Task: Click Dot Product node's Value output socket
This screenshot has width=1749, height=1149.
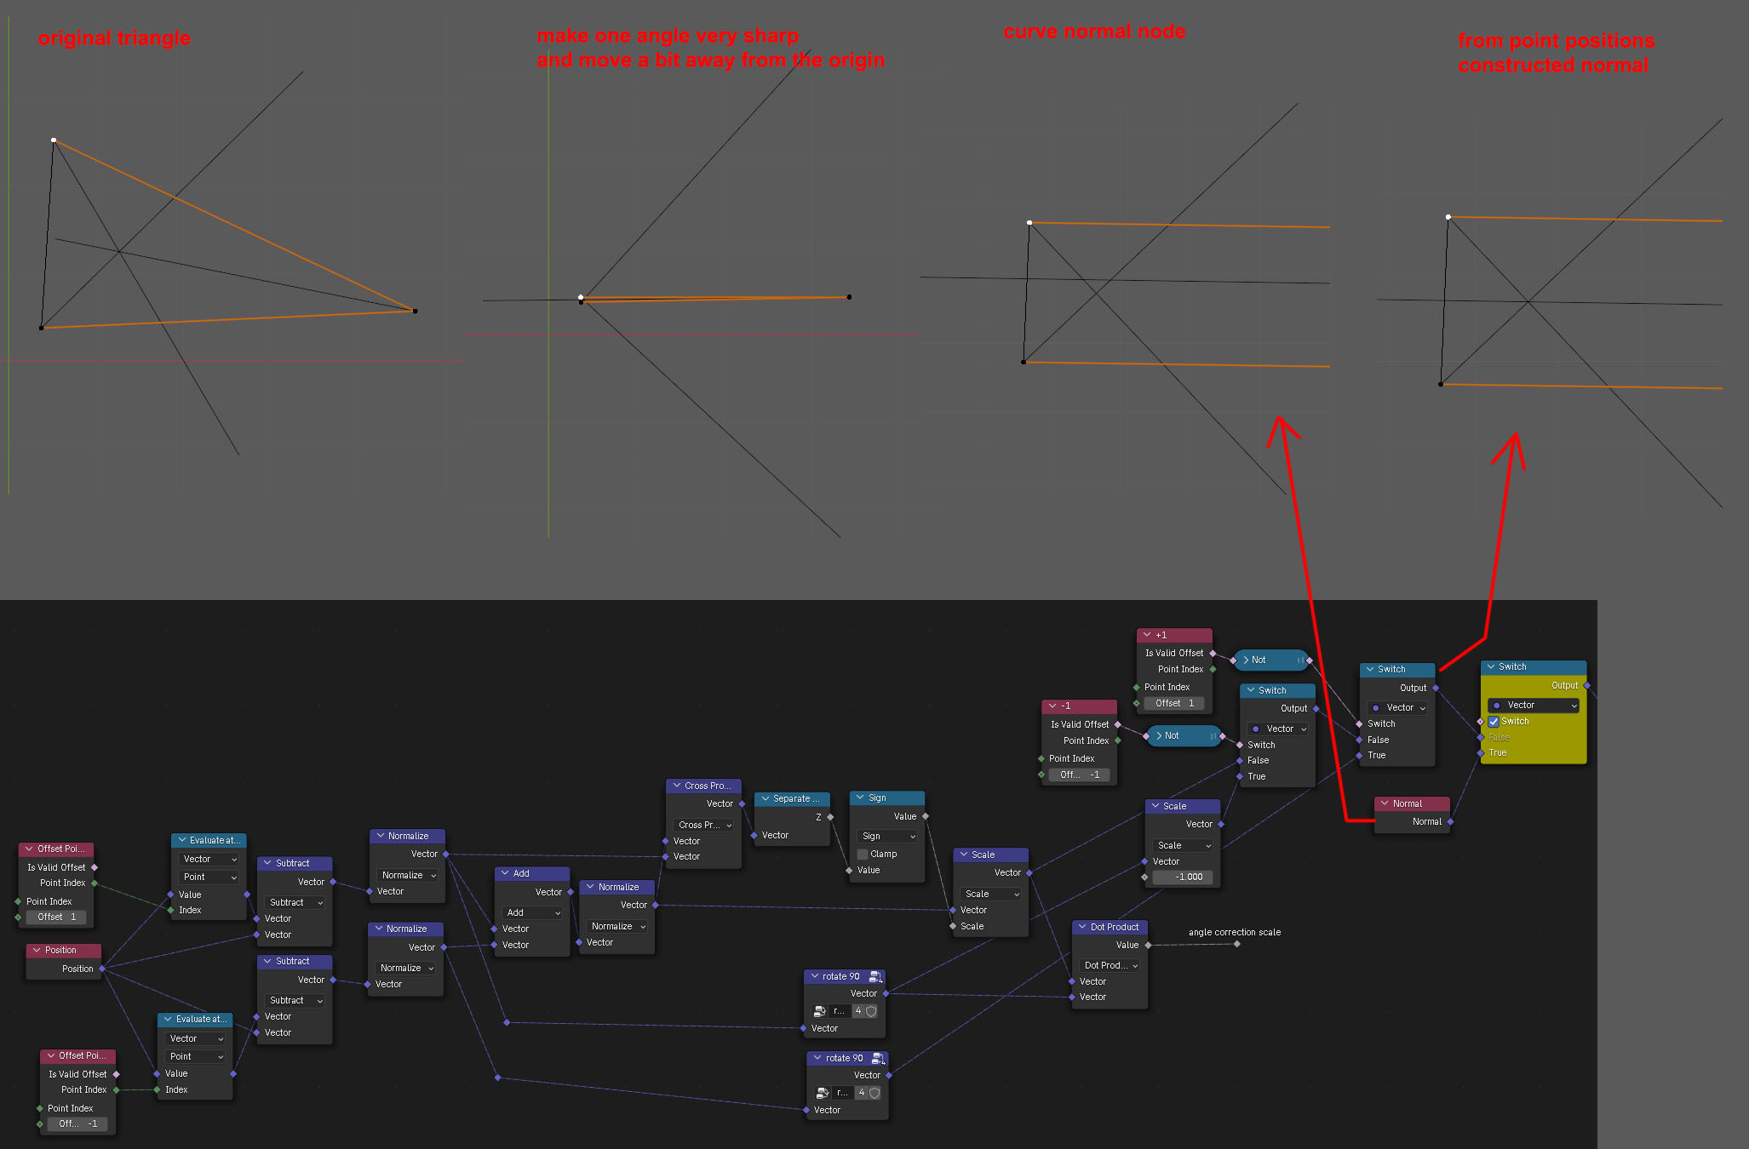Action: [x=1148, y=946]
